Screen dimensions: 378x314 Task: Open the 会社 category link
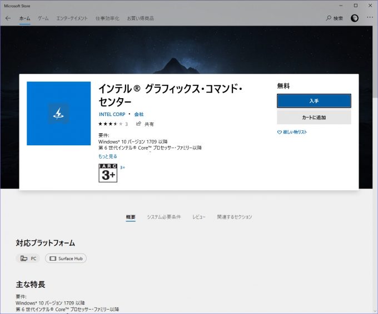tap(139, 114)
